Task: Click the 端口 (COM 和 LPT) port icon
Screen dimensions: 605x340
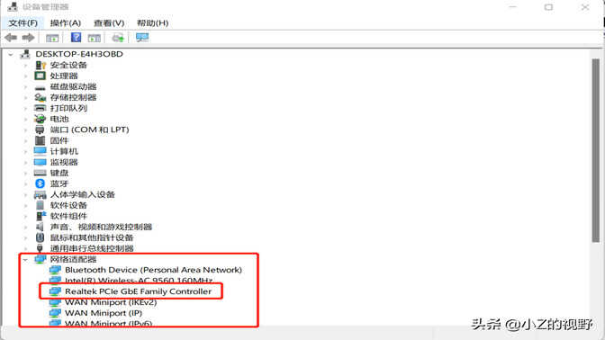Action: click(x=40, y=130)
